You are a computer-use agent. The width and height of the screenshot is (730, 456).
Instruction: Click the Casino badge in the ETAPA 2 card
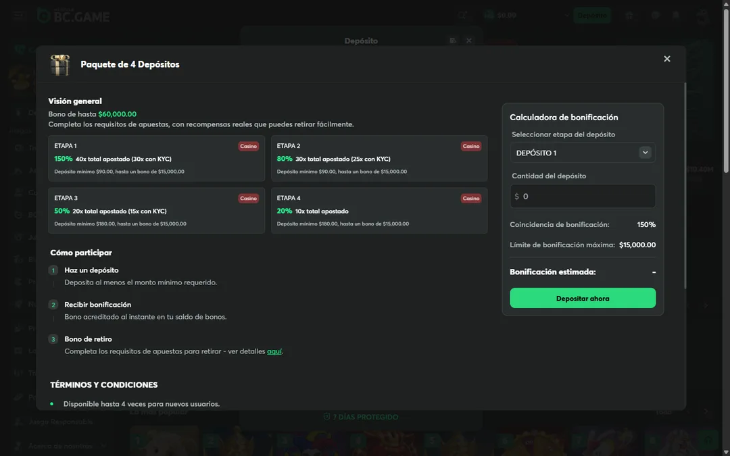(x=470, y=146)
